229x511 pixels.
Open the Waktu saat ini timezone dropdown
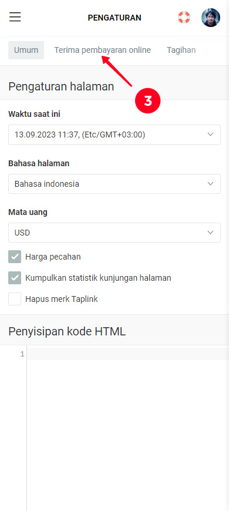click(x=114, y=135)
